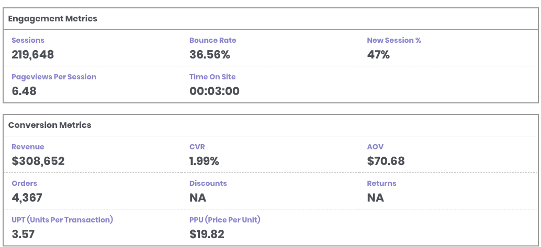Click the Time On Site label
The image size is (541, 247).
pos(212,77)
